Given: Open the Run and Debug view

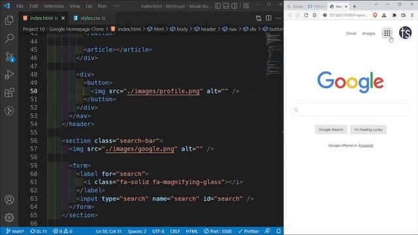Looking at the screenshot, I should coord(9,74).
